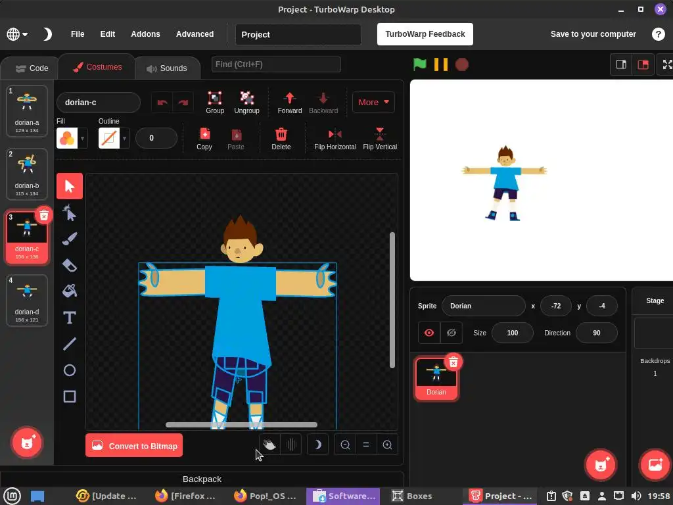
Task: Open the help question mark button
Action: pos(658,34)
